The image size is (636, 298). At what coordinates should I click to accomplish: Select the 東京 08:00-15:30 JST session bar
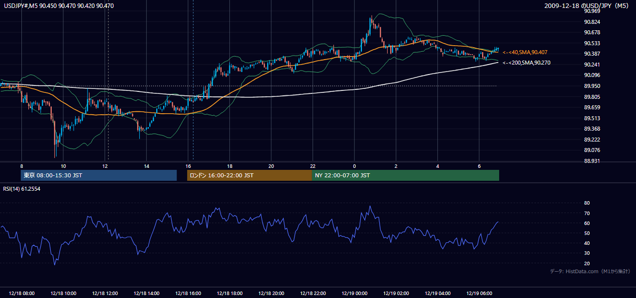click(x=99, y=175)
